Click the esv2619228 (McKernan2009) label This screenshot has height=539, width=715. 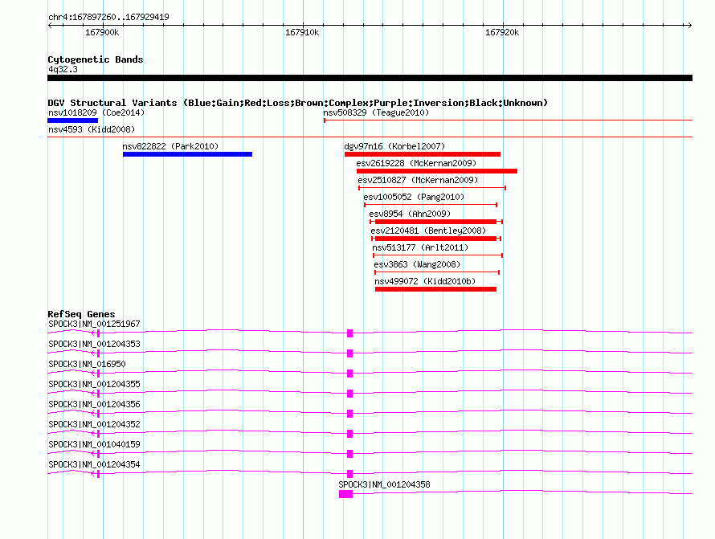coord(416,163)
